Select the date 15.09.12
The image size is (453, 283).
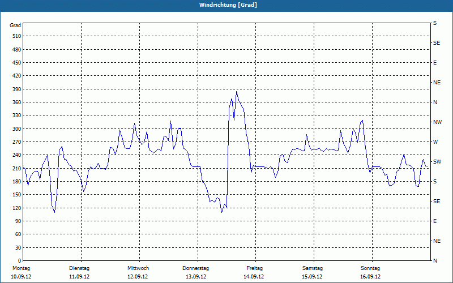(312, 277)
